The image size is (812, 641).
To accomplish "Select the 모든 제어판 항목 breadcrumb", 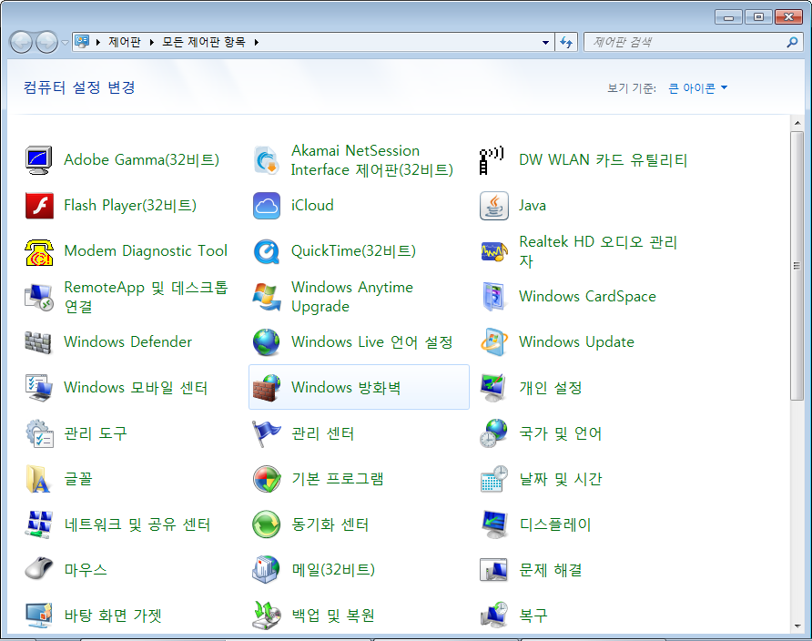I will [x=204, y=42].
